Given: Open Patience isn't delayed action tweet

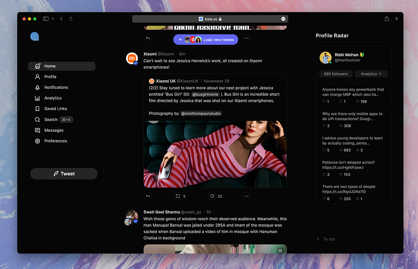Looking at the screenshot, I should coord(353,168).
